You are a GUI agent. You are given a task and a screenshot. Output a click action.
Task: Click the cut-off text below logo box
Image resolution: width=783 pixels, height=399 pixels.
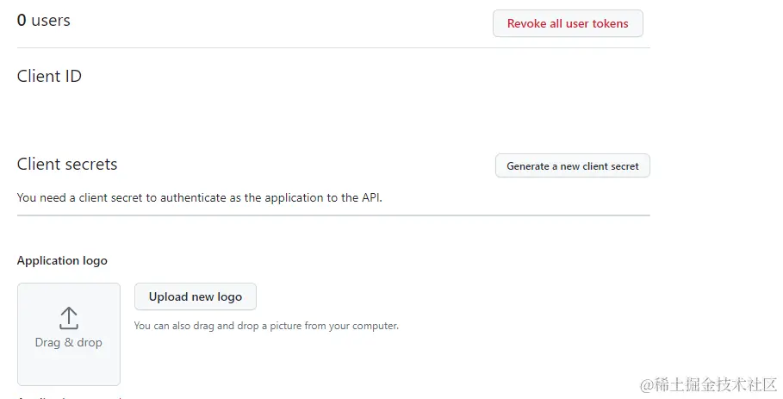coord(69,396)
